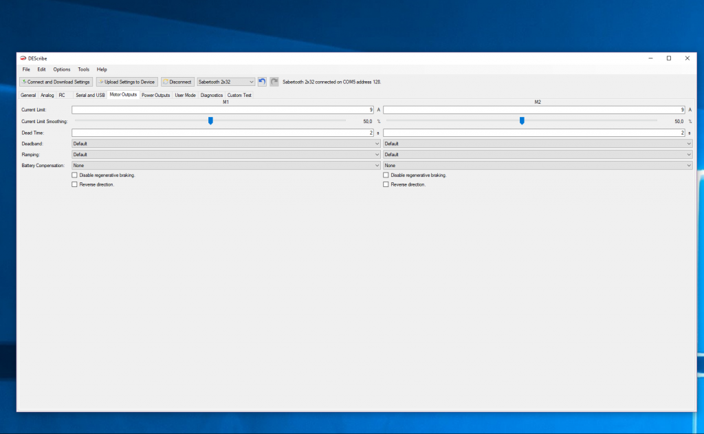Switch to the Power Outputs tab
This screenshot has width=704, height=434.
156,95
